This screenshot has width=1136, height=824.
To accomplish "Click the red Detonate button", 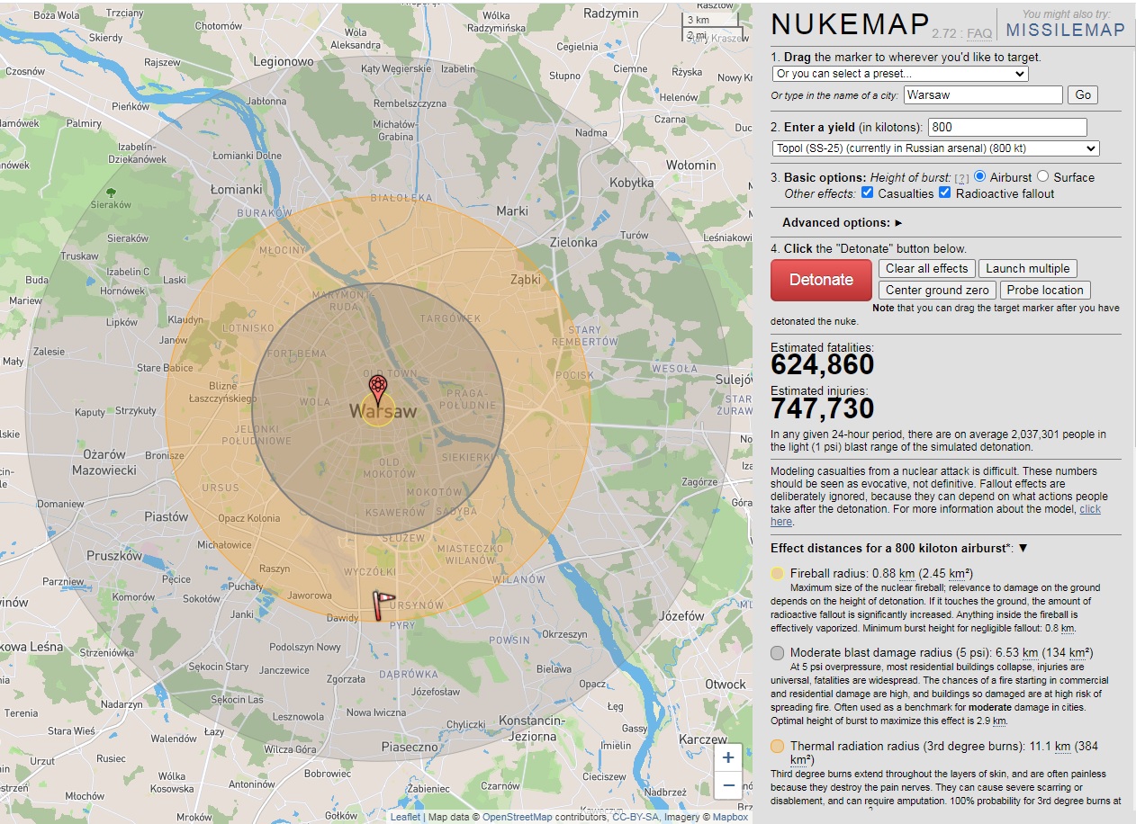I will pyautogui.click(x=821, y=280).
